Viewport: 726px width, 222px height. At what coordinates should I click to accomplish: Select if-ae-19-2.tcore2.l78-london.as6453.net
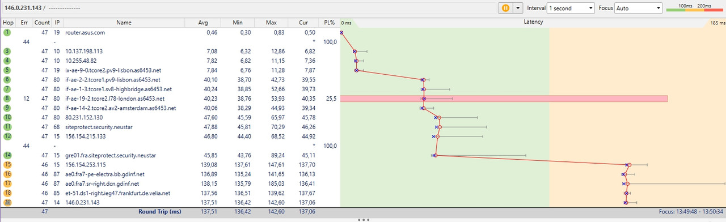115,99
